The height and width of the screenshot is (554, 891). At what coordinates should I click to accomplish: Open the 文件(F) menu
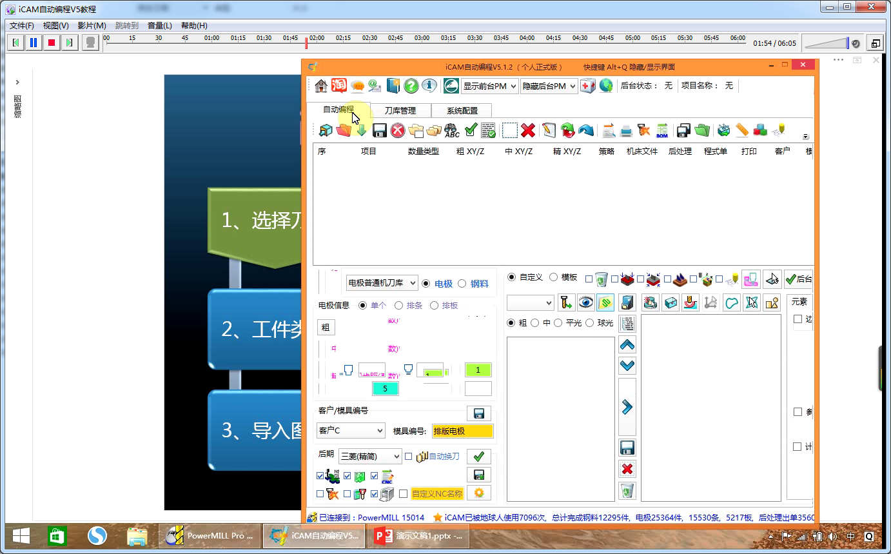coord(22,26)
